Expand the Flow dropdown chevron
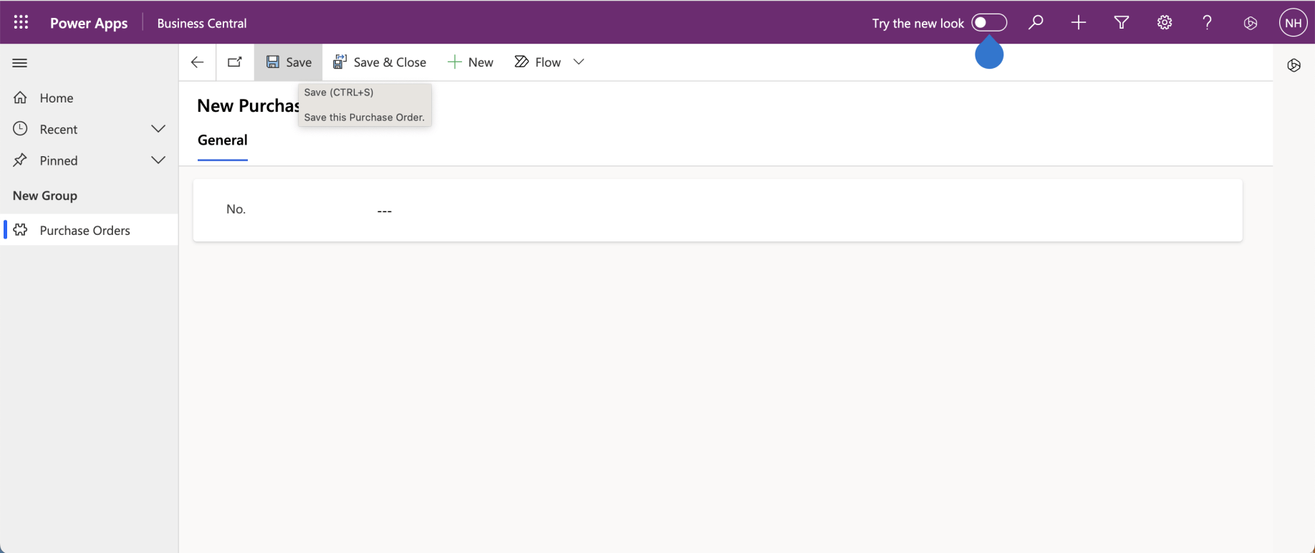The width and height of the screenshot is (1315, 553). (579, 62)
